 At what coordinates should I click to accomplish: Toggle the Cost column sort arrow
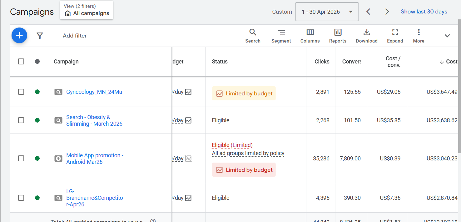point(442,62)
